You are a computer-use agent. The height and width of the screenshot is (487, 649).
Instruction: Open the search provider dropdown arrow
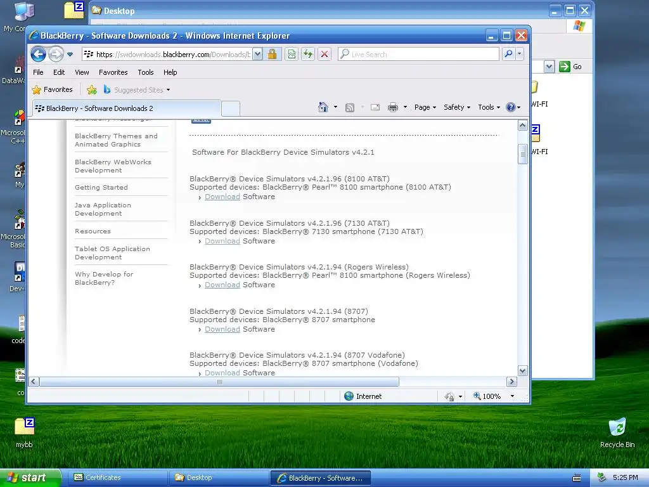[x=520, y=55]
